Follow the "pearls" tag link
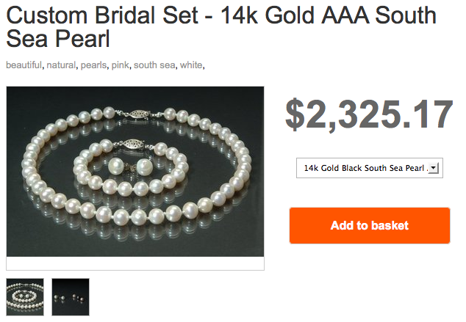This screenshot has width=466, height=322. coord(95,65)
